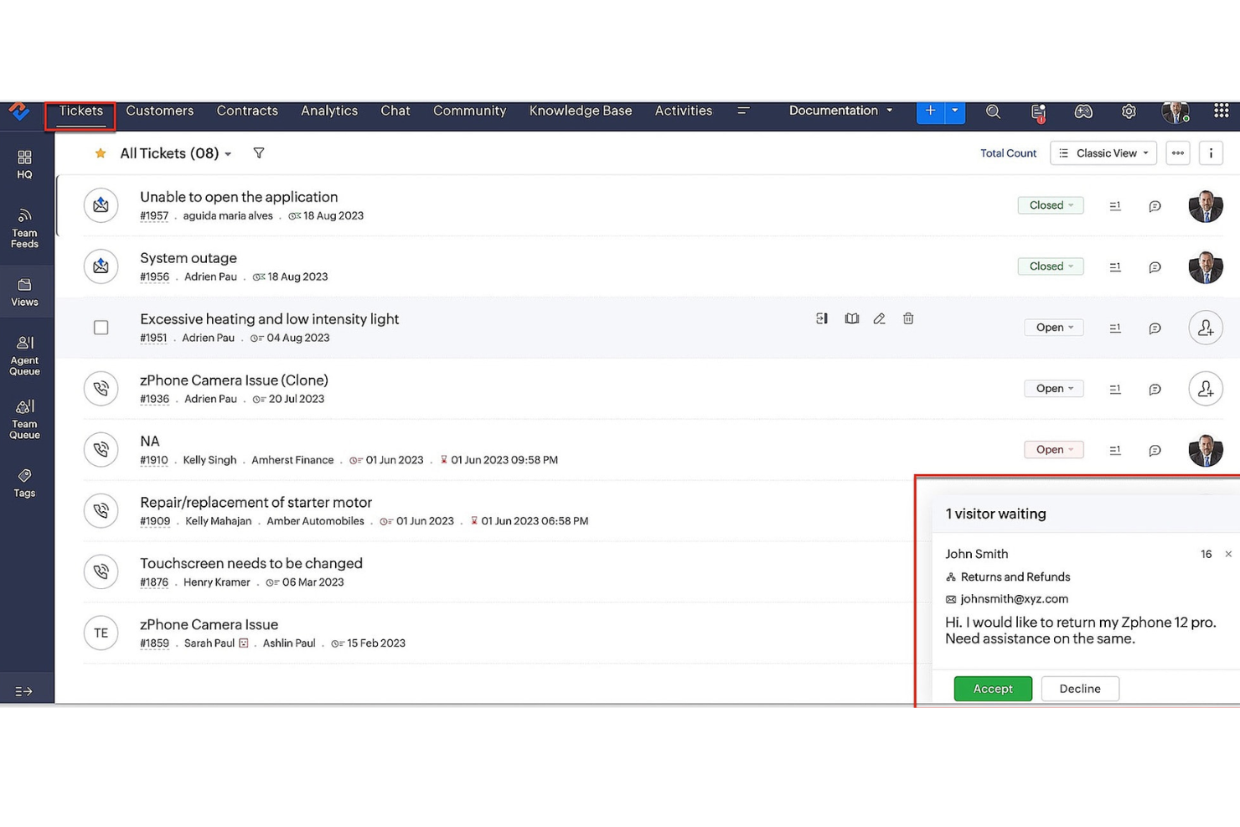Click the Team Feeds sidebar icon
The image size is (1240, 827).
[24, 226]
